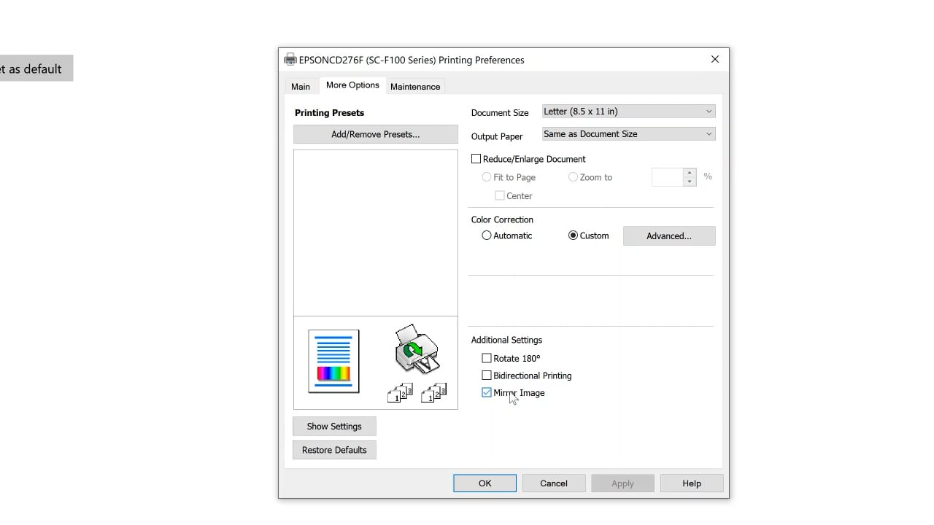This screenshot has width=934, height=525.
Task: Confirm with the OK button
Action: pyautogui.click(x=485, y=483)
